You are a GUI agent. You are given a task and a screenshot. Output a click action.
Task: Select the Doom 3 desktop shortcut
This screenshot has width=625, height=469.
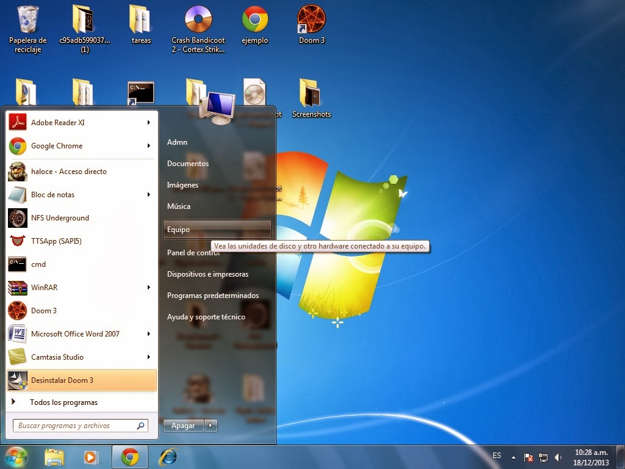point(312,24)
